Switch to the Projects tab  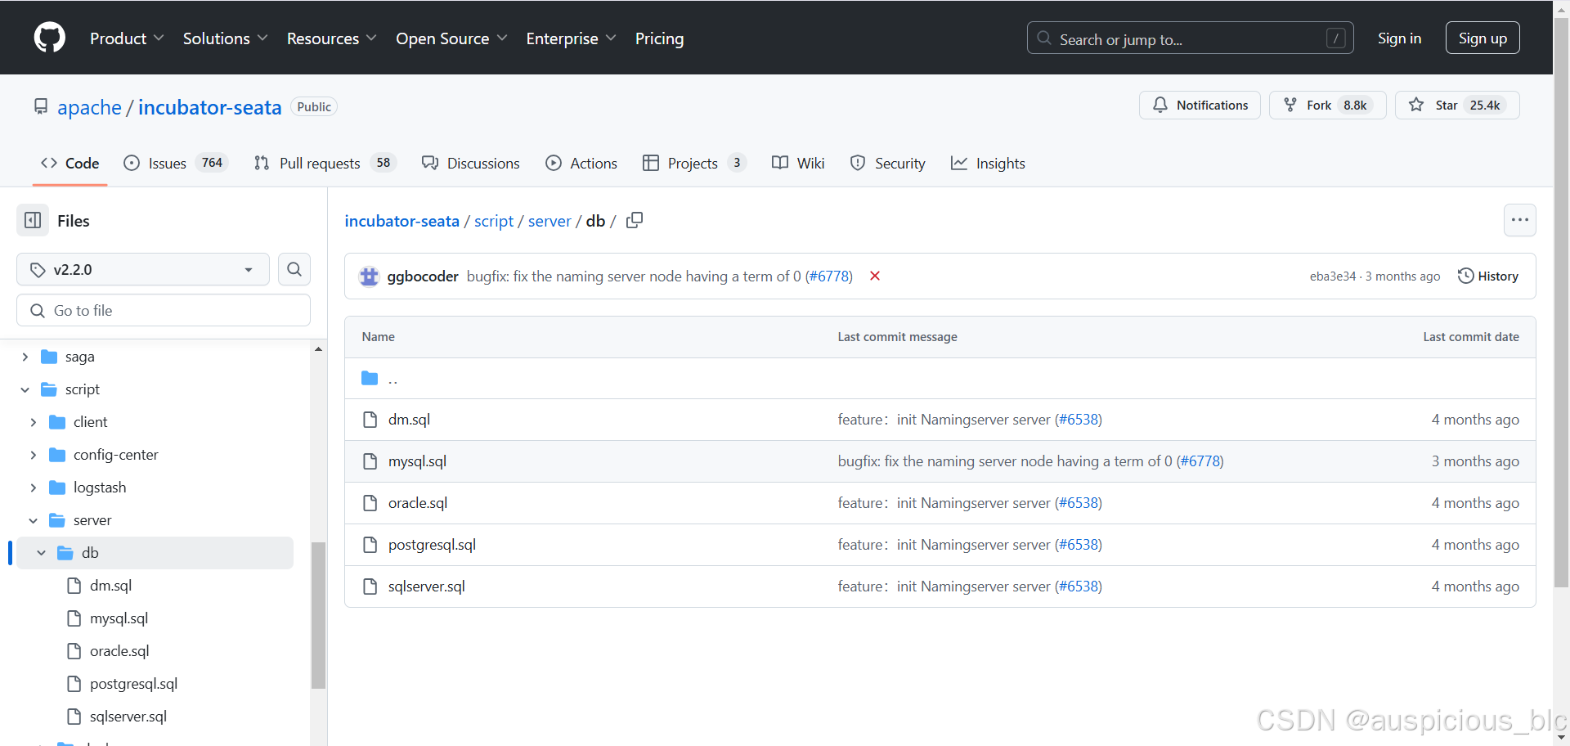694,163
